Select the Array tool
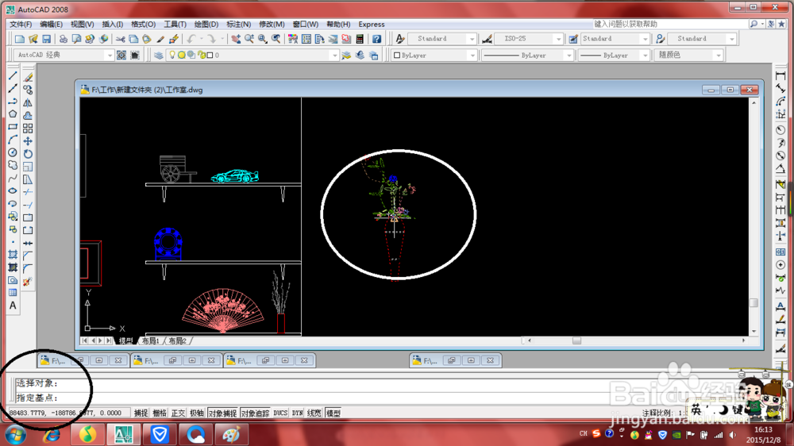 click(x=28, y=129)
